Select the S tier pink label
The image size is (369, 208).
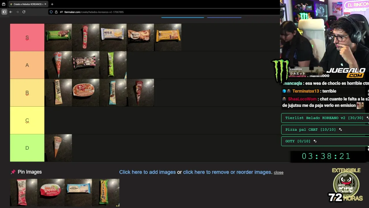coord(27,38)
